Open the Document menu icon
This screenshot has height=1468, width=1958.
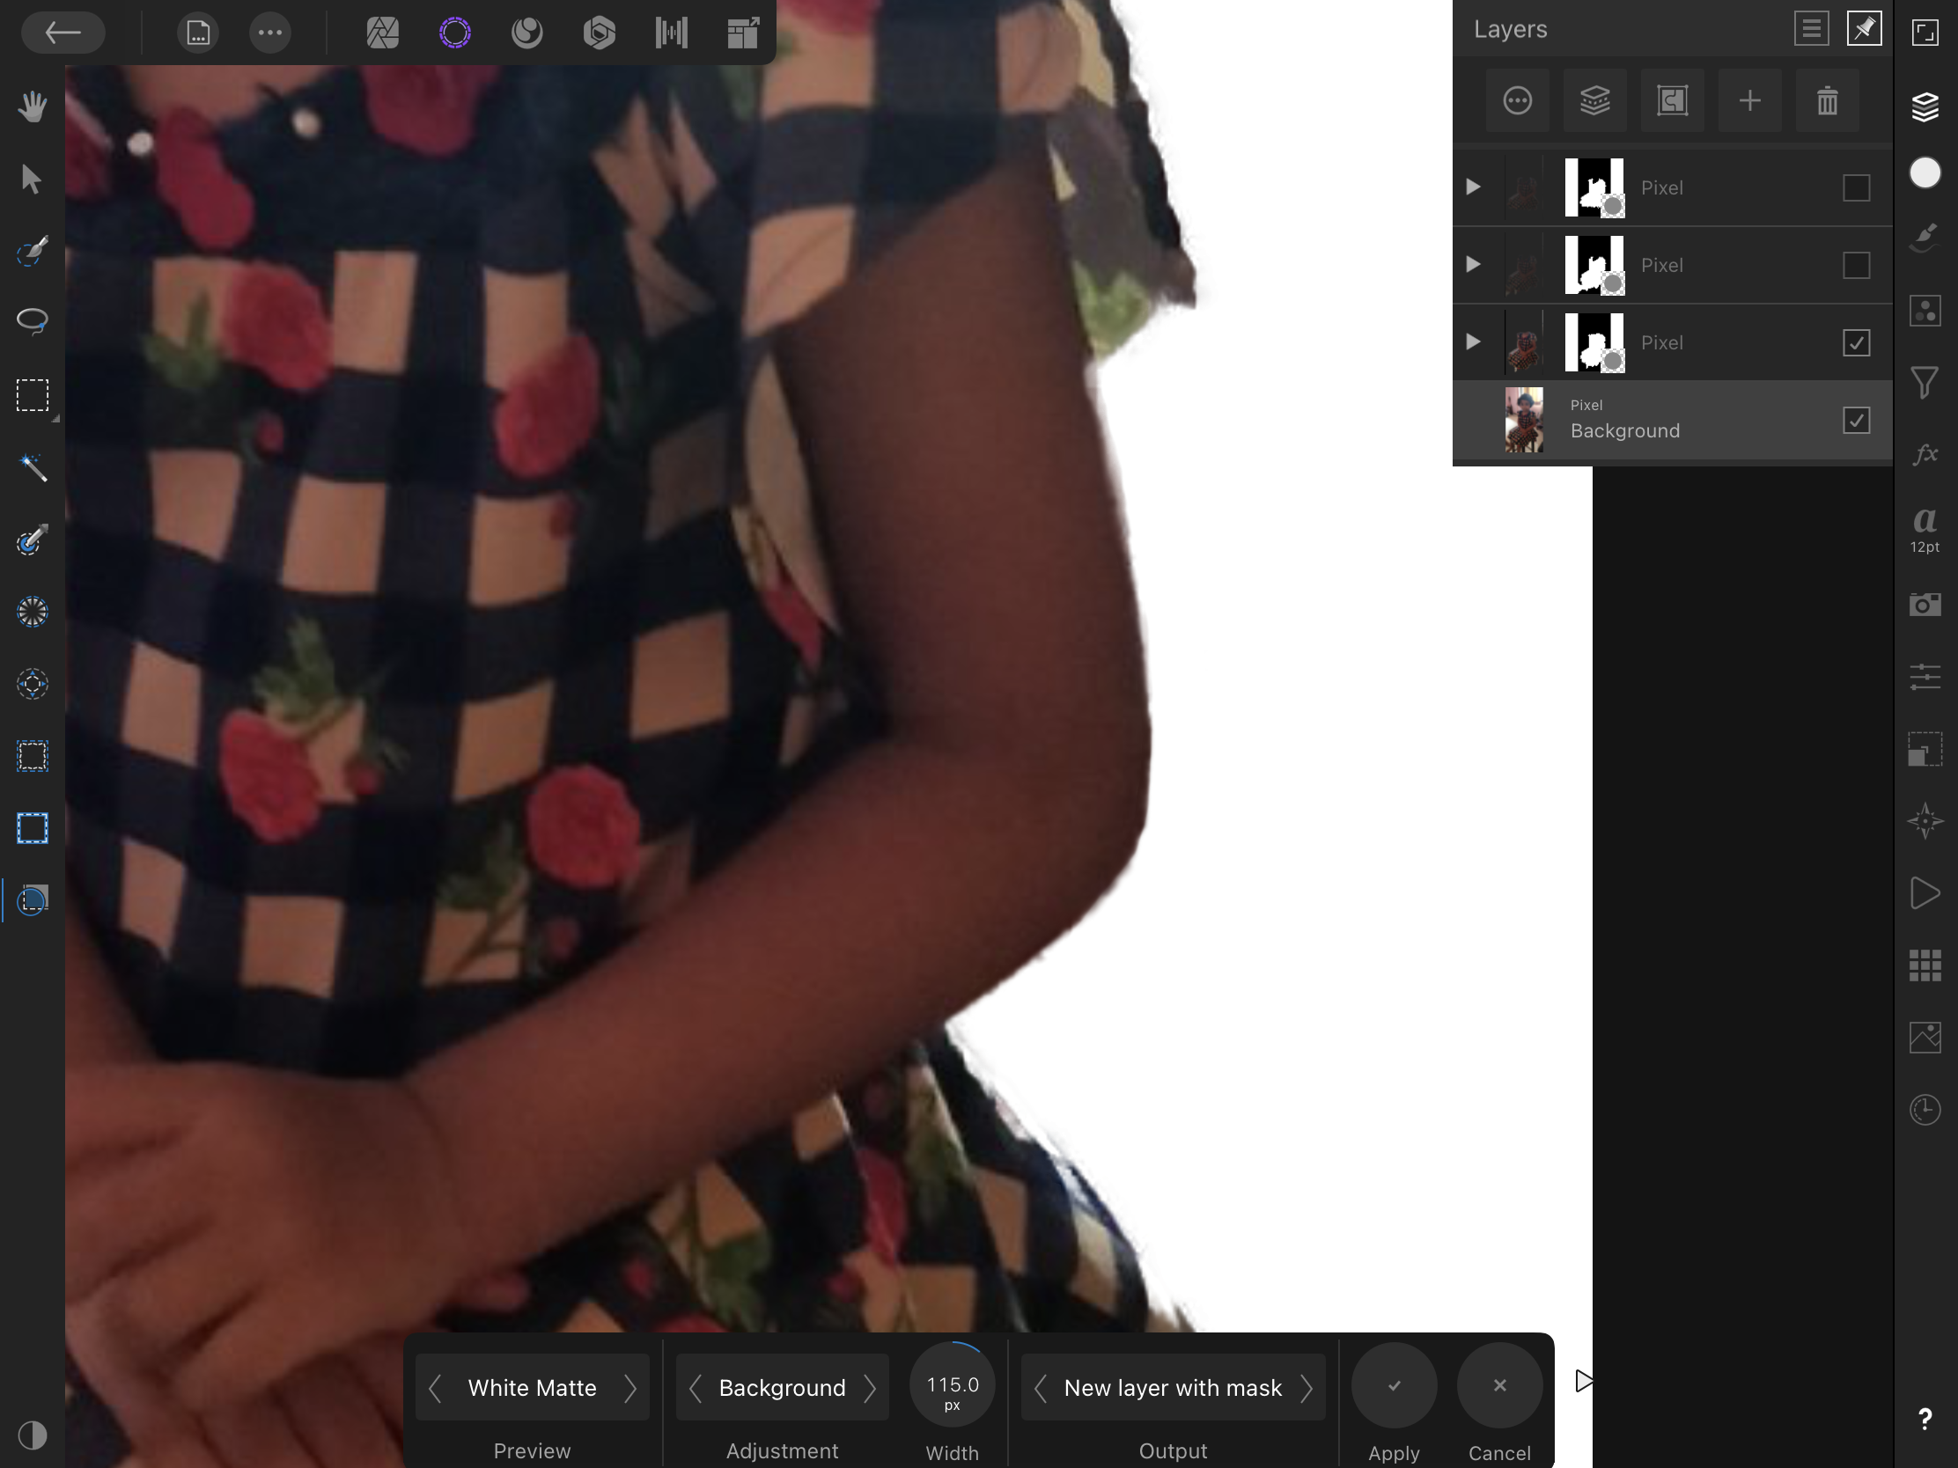coord(198,33)
